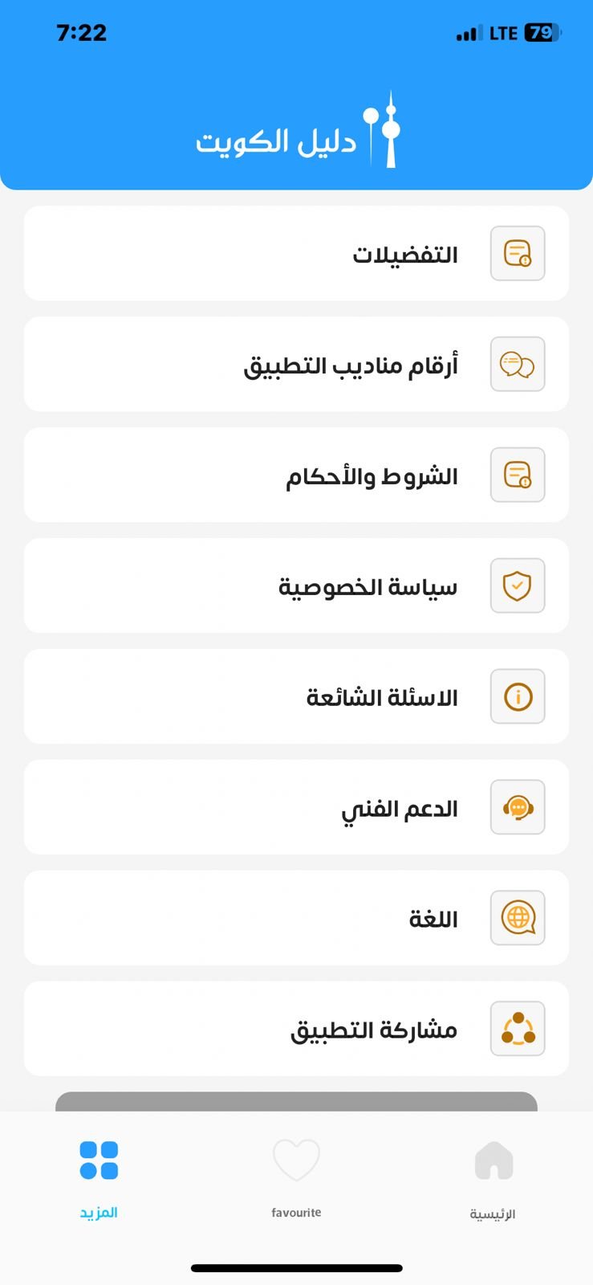Tap the chat bubbles icon for app representatives
Viewport: 593px width, 1285px height.
click(518, 365)
